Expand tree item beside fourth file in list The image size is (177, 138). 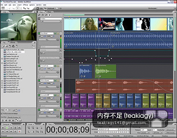click(x=2, y=59)
